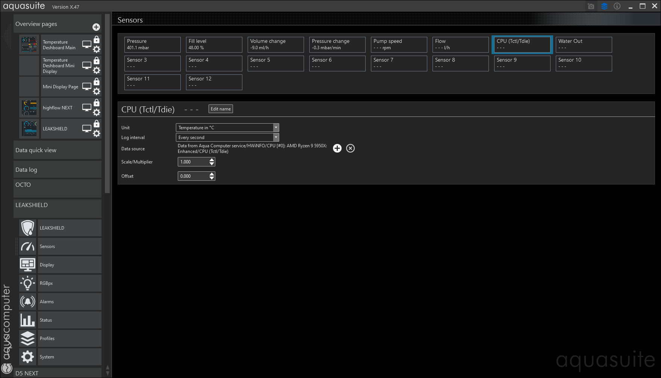Click the Offset value input field
661x378 pixels.
click(x=193, y=176)
